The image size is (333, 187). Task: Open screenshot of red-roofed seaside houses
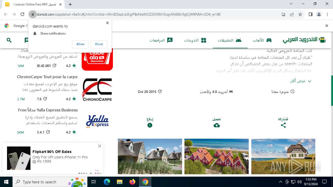[x=216, y=156]
